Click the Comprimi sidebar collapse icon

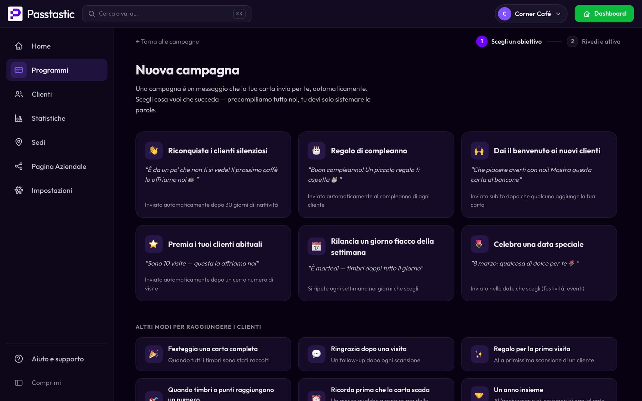pos(19,383)
